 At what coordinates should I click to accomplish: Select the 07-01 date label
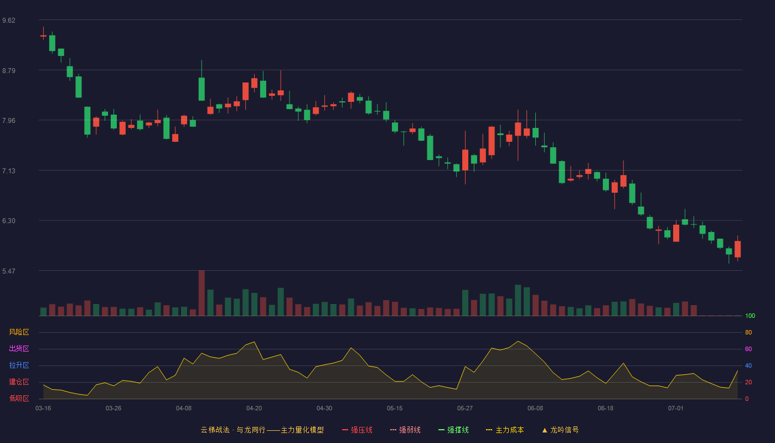point(676,408)
